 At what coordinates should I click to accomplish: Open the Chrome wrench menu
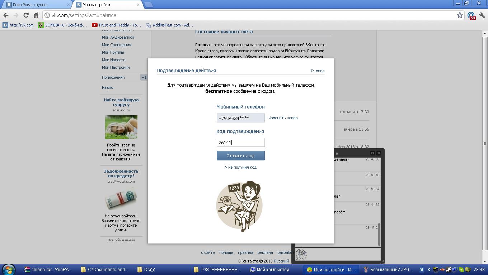pyautogui.click(x=482, y=15)
